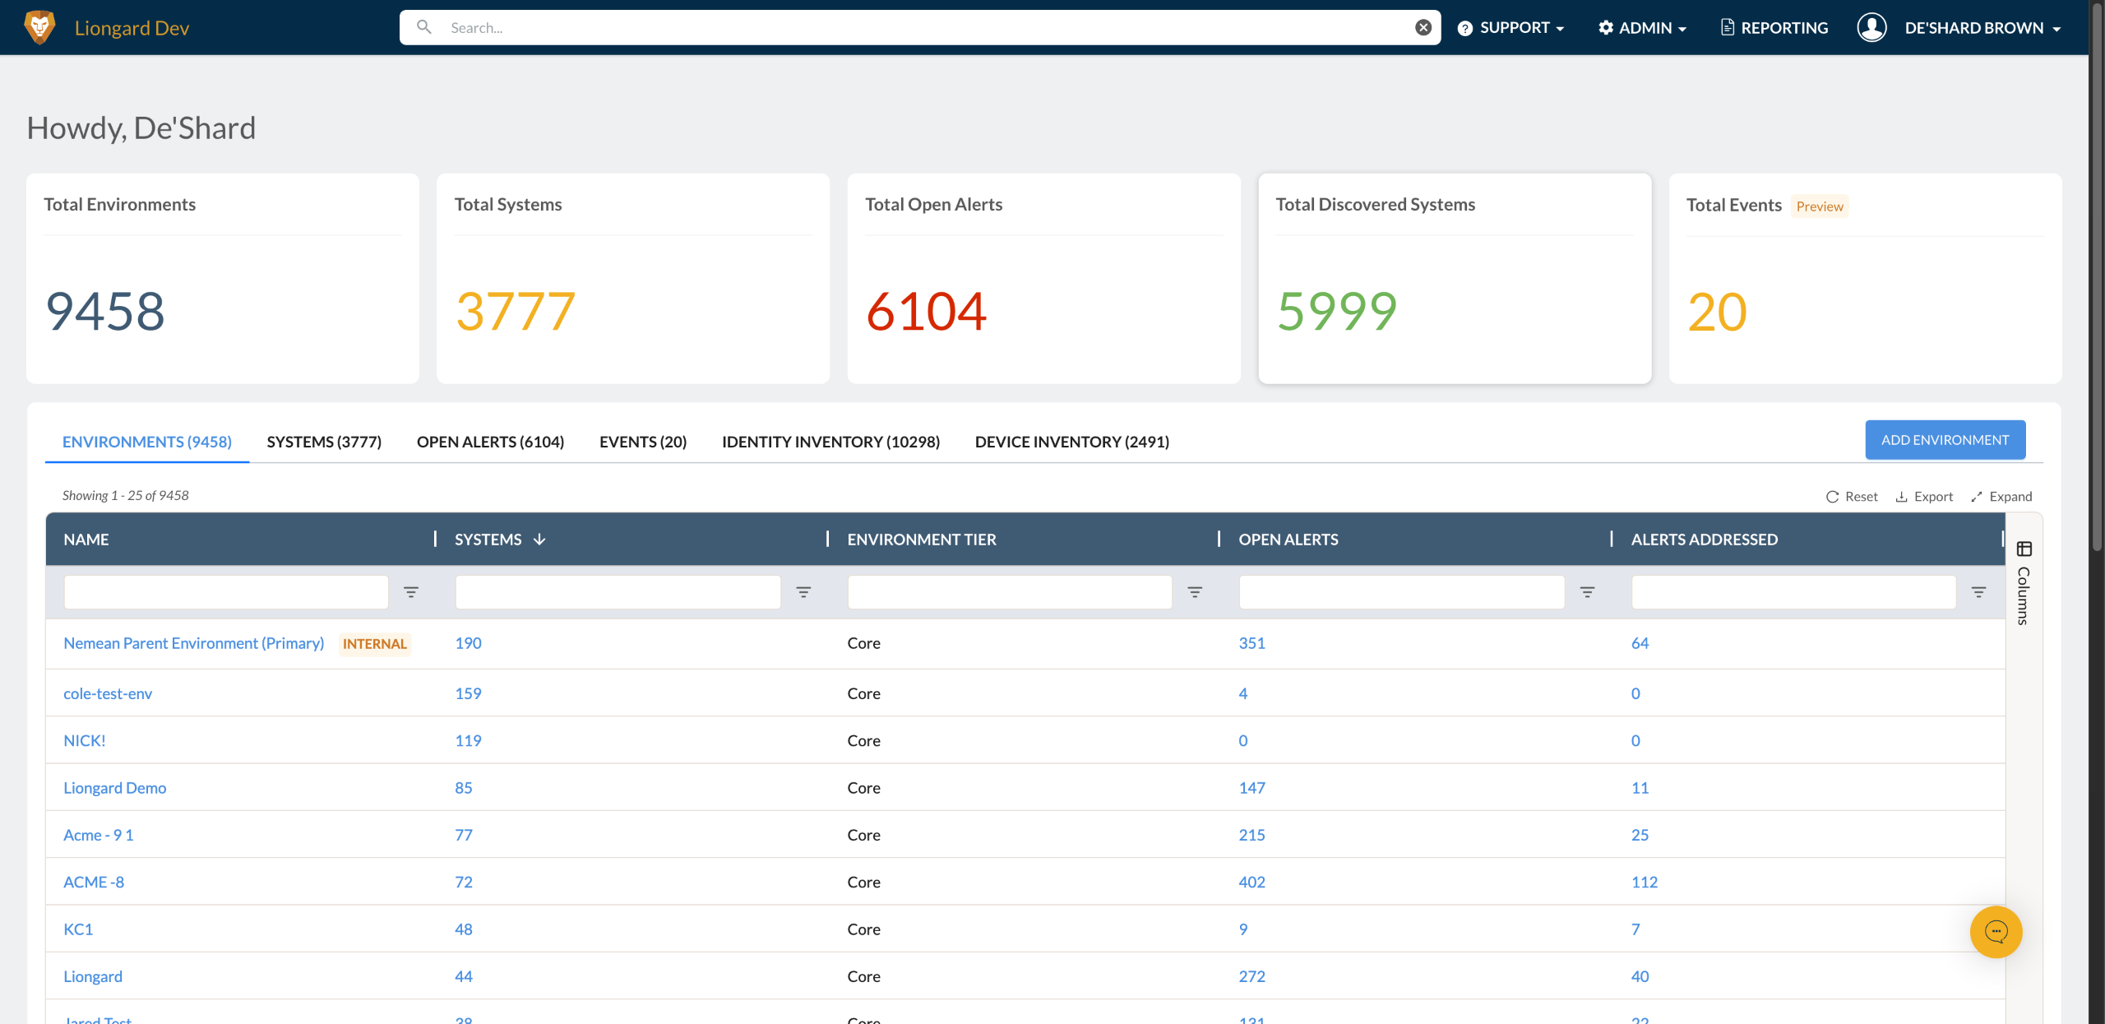The width and height of the screenshot is (2105, 1024).
Task: Click the Systems column filter input
Action: [618, 592]
